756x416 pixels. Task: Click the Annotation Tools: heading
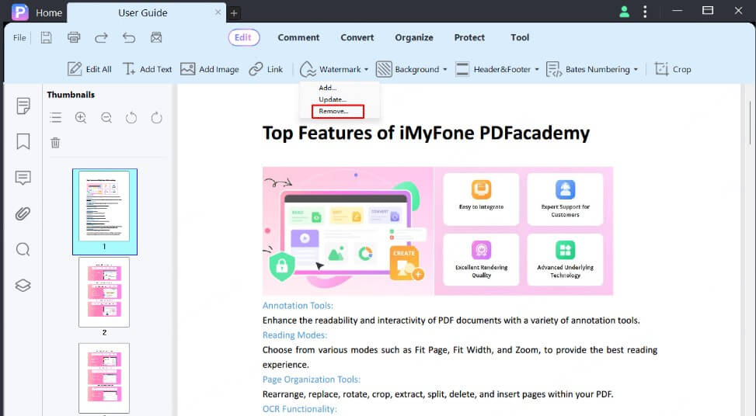pos(298,305)
